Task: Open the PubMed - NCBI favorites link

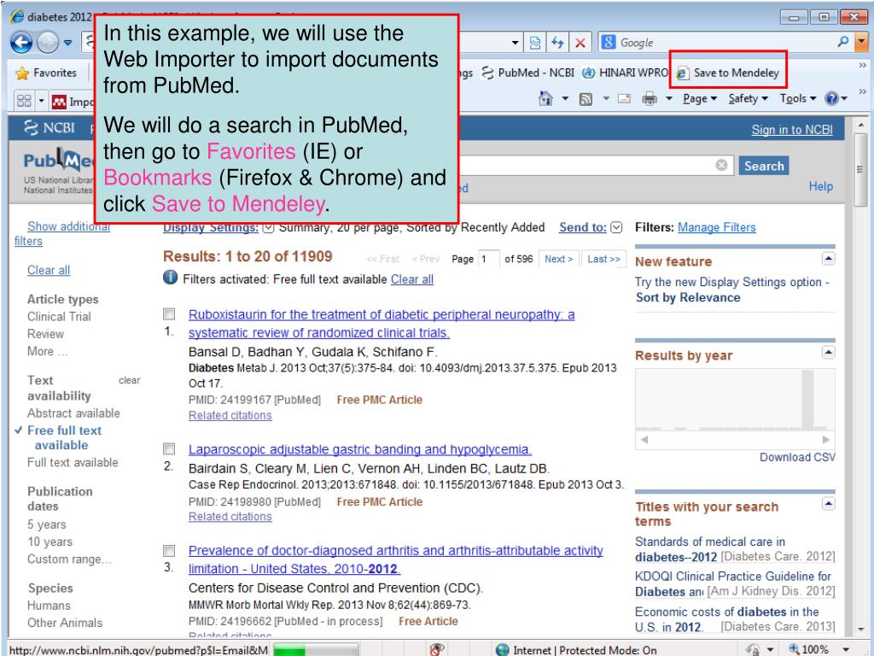Action: pos(527,73)
